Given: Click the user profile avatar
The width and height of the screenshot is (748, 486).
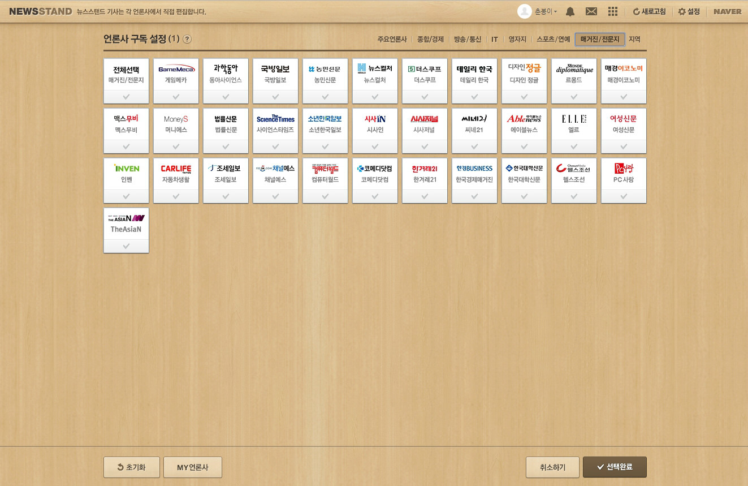Looking at the screenshot, I should [525, 11].
